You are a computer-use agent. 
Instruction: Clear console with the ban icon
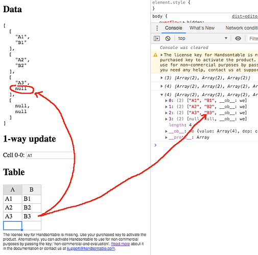pyautogui.click(x=168, y=38)
